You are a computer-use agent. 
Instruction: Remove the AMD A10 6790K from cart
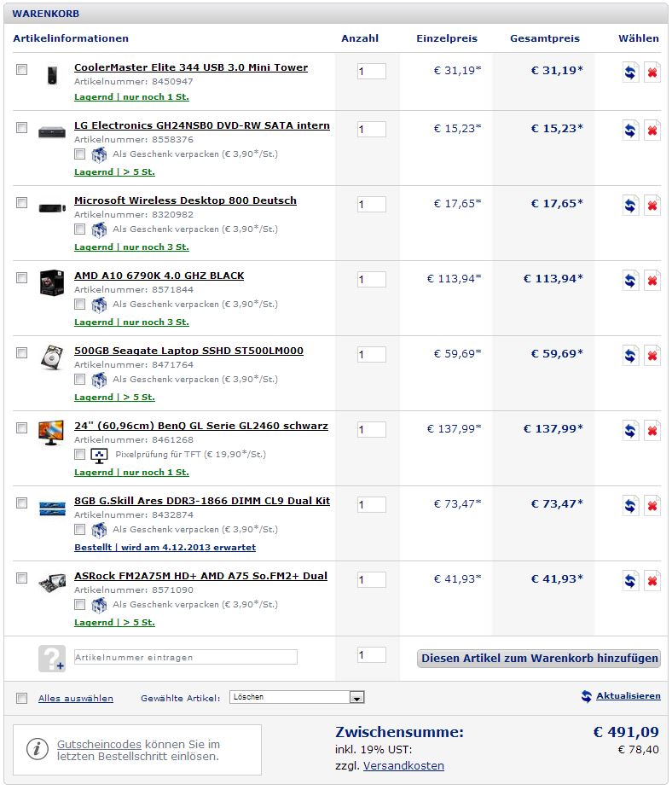pos(652,281)
